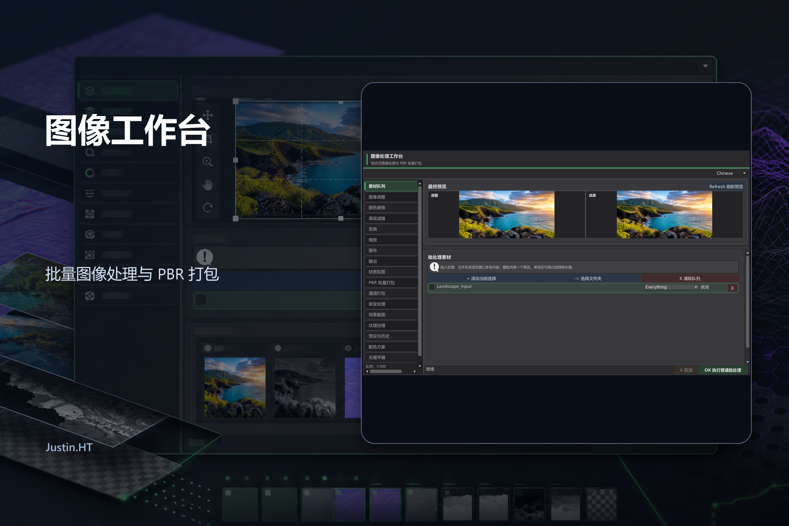This screenshot has height=526, width=789.
Task: Click sidebar horizontal scrollbar right arrow
Action: 415,371
